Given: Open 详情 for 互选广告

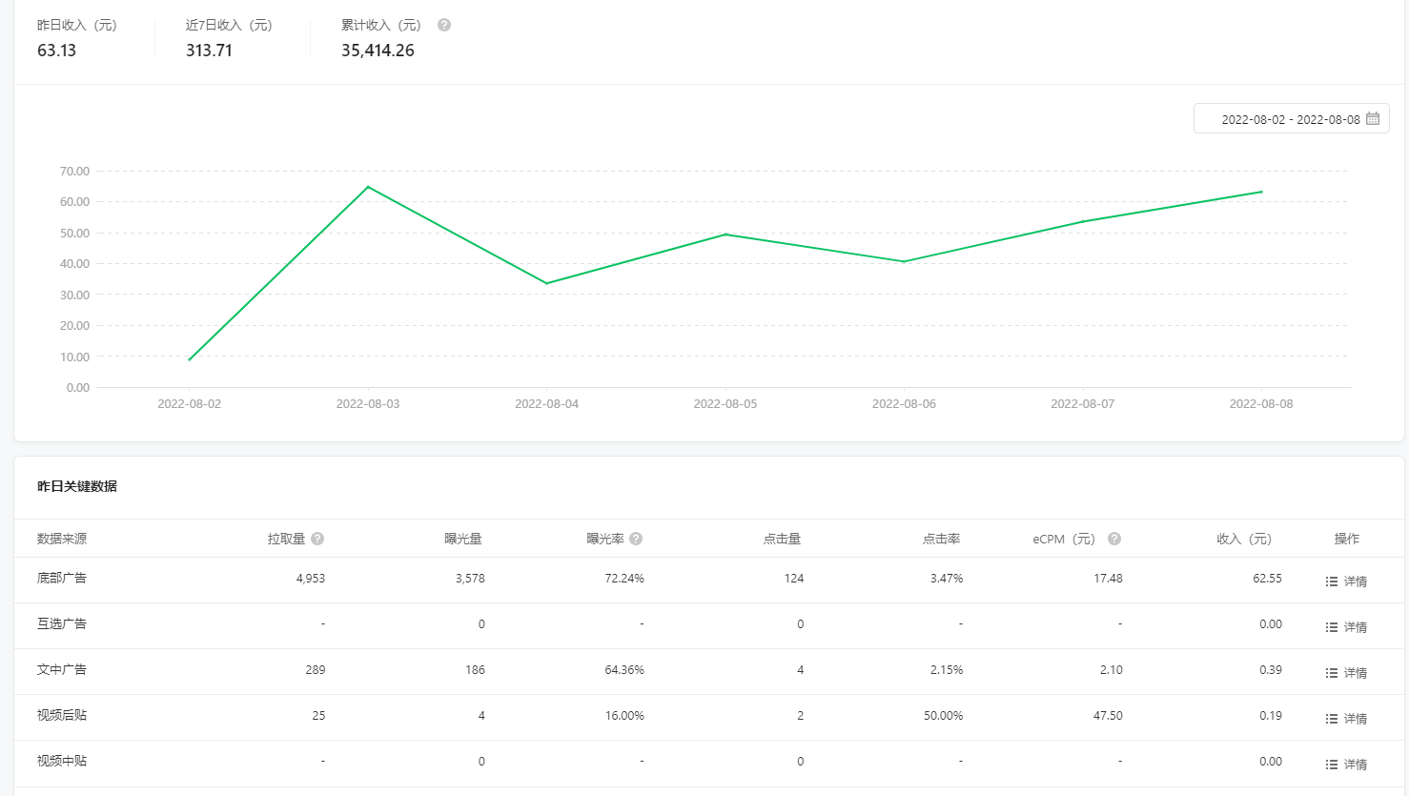Looking at the screenshot, I should [1356, 627].
